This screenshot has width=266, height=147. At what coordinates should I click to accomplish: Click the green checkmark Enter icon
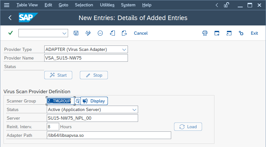pos(10,33)
